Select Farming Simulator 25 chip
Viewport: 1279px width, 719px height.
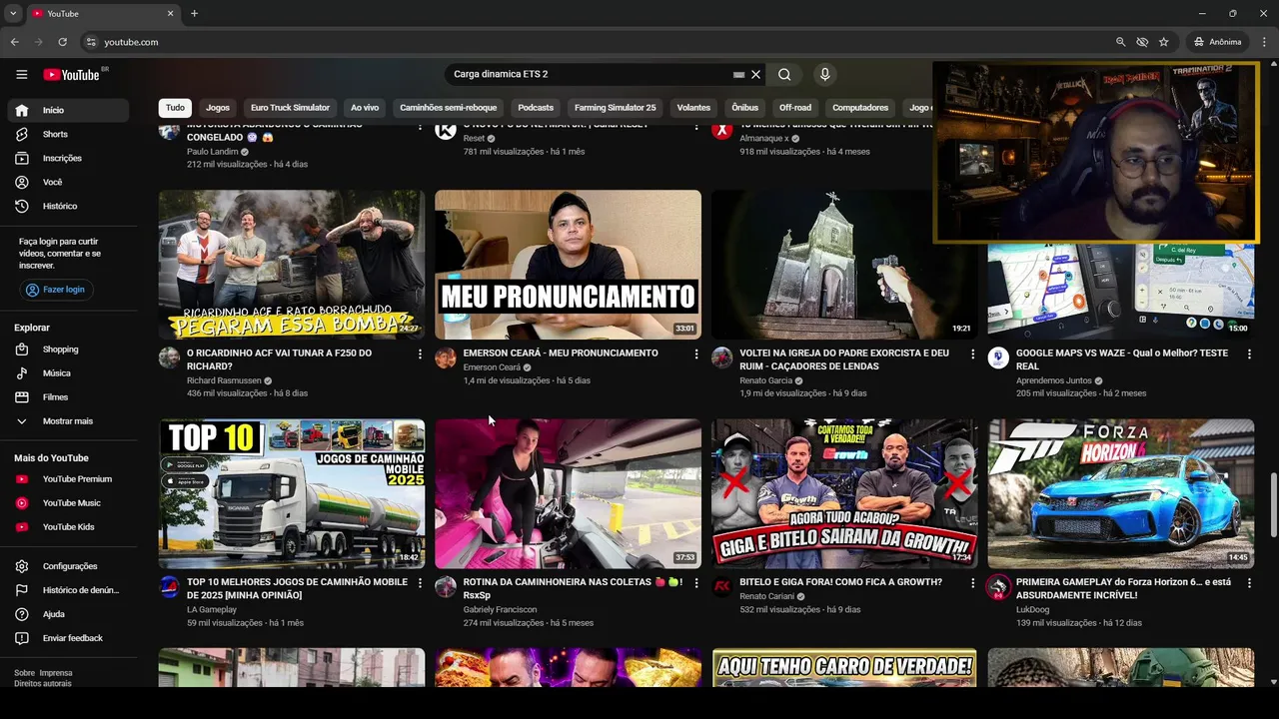pos(616,108)
